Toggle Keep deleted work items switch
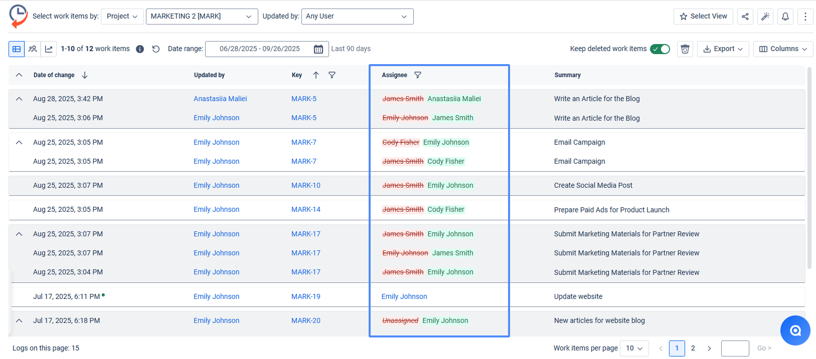This screenshot has width=816, height=359. click(x=660, y=49)
